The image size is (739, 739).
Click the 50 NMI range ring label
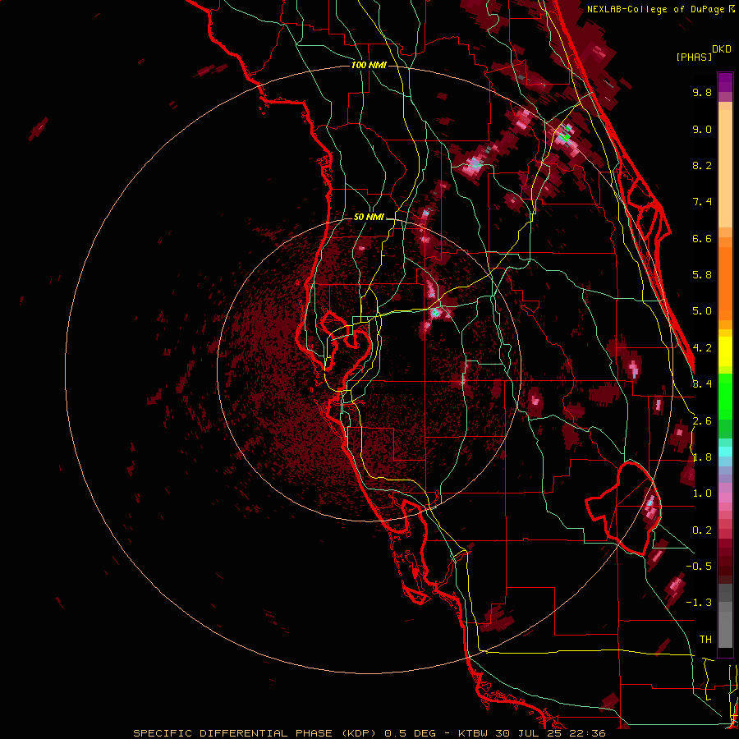pyautogui.click(x=369, y=218)
